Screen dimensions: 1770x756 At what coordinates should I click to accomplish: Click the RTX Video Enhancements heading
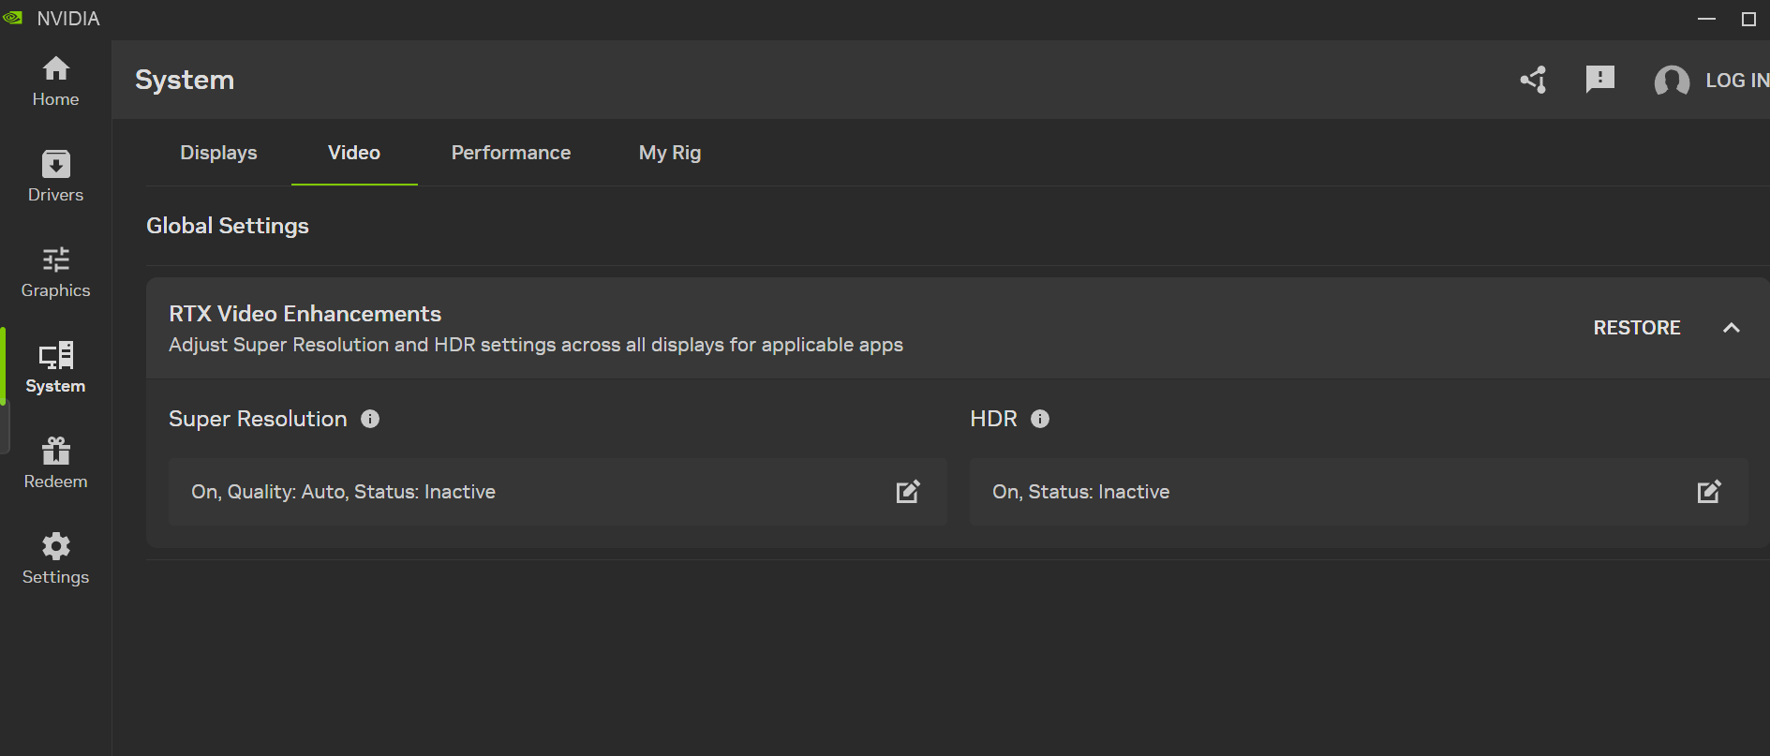305,314
